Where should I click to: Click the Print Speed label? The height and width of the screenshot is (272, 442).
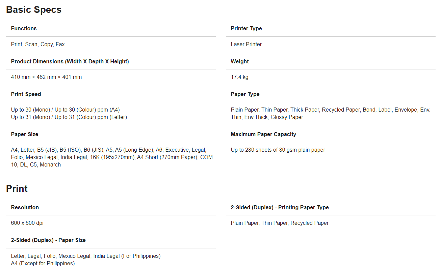click(x=26, y=94)
